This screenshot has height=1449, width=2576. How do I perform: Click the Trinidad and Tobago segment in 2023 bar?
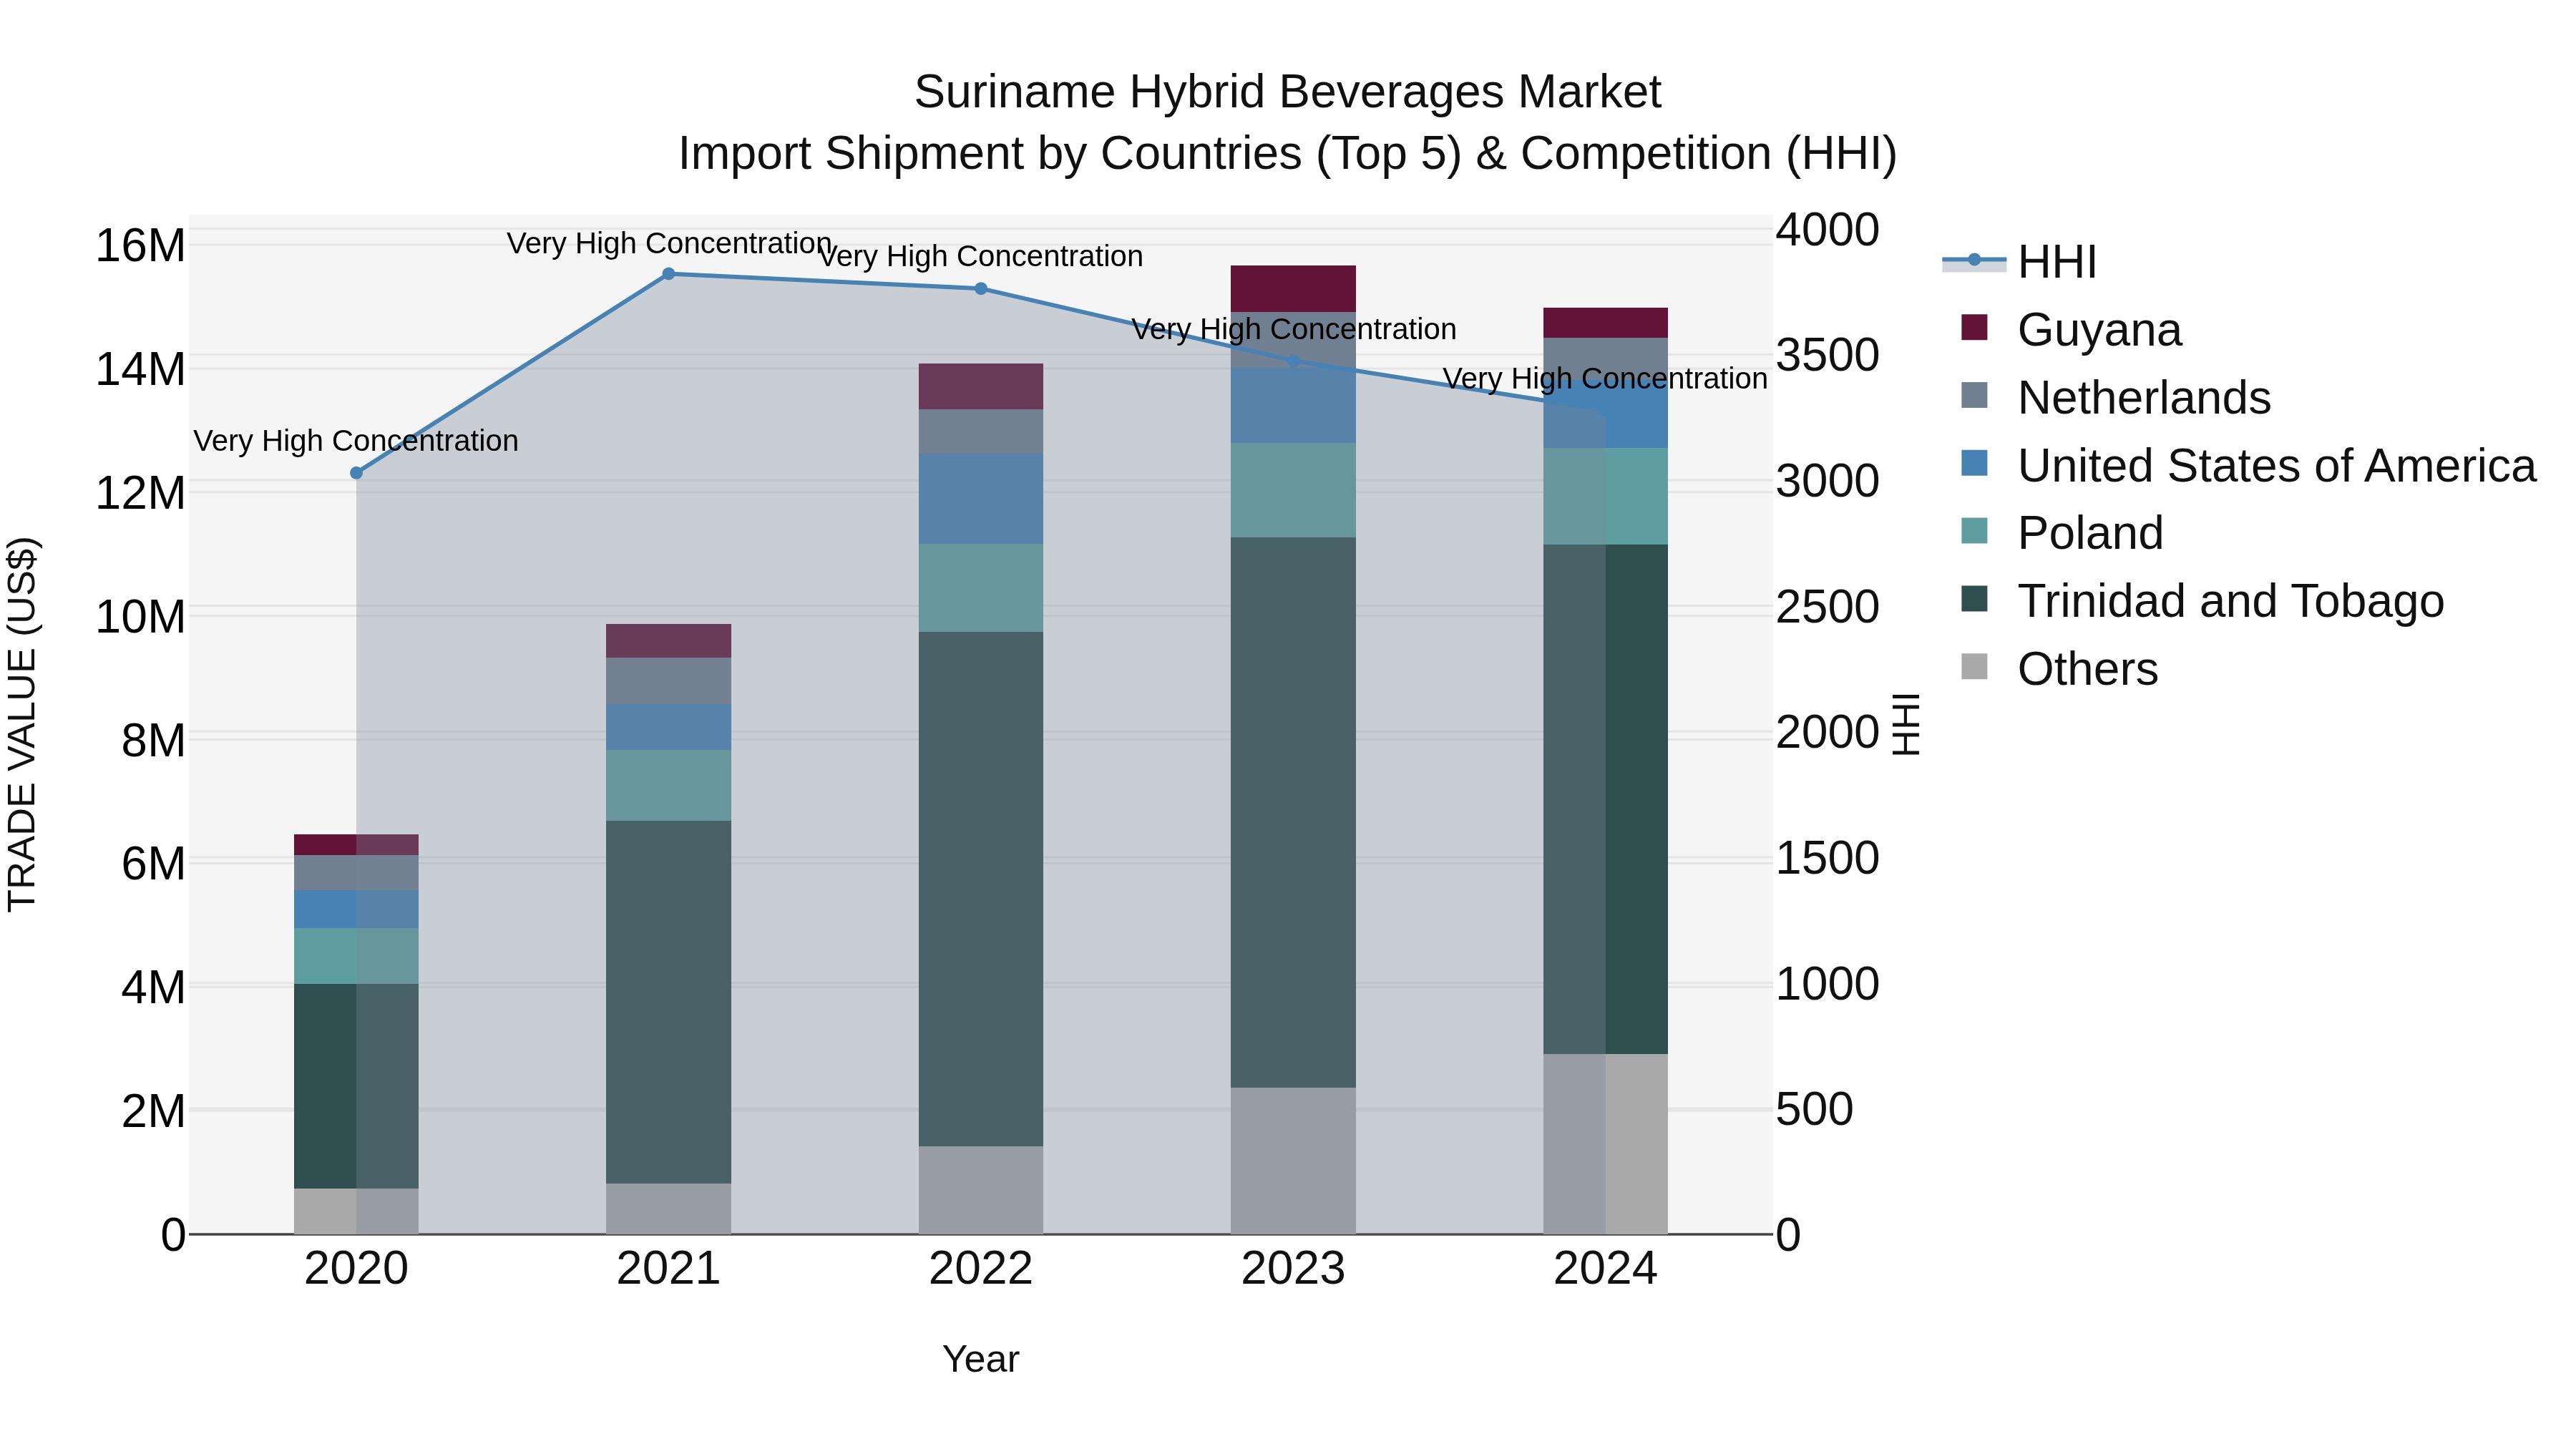1293,813
